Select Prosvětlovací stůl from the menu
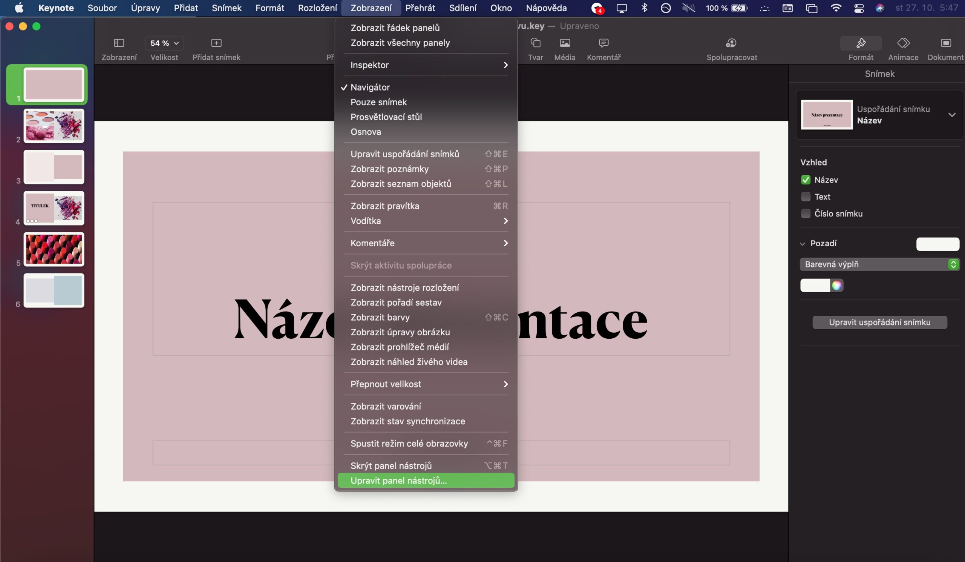The width and height of the screenshot is (965, 562). 386,117
